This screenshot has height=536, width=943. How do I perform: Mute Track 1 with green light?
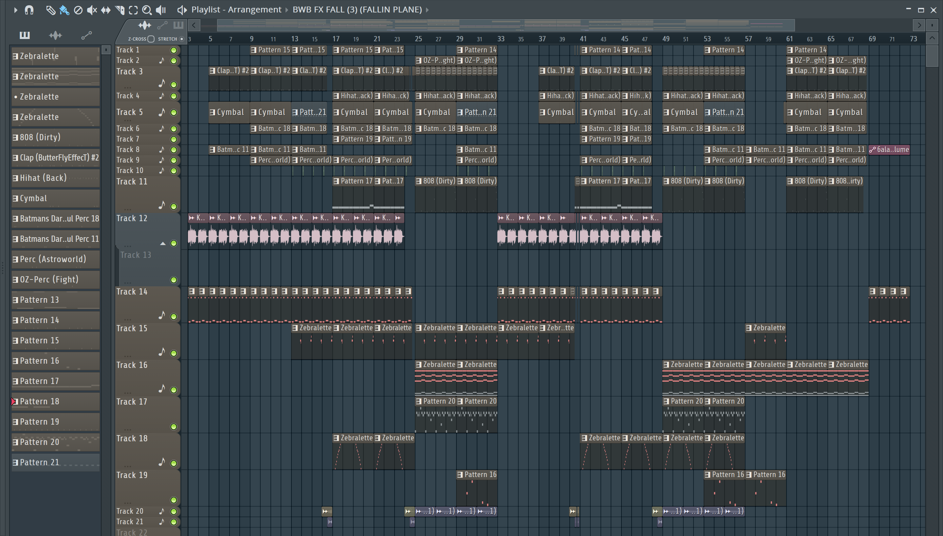tap(174, 50)
